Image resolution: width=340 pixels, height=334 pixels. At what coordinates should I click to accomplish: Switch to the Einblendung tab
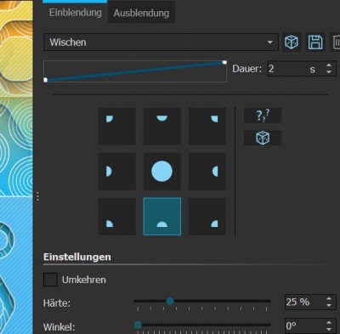(75, 13)
